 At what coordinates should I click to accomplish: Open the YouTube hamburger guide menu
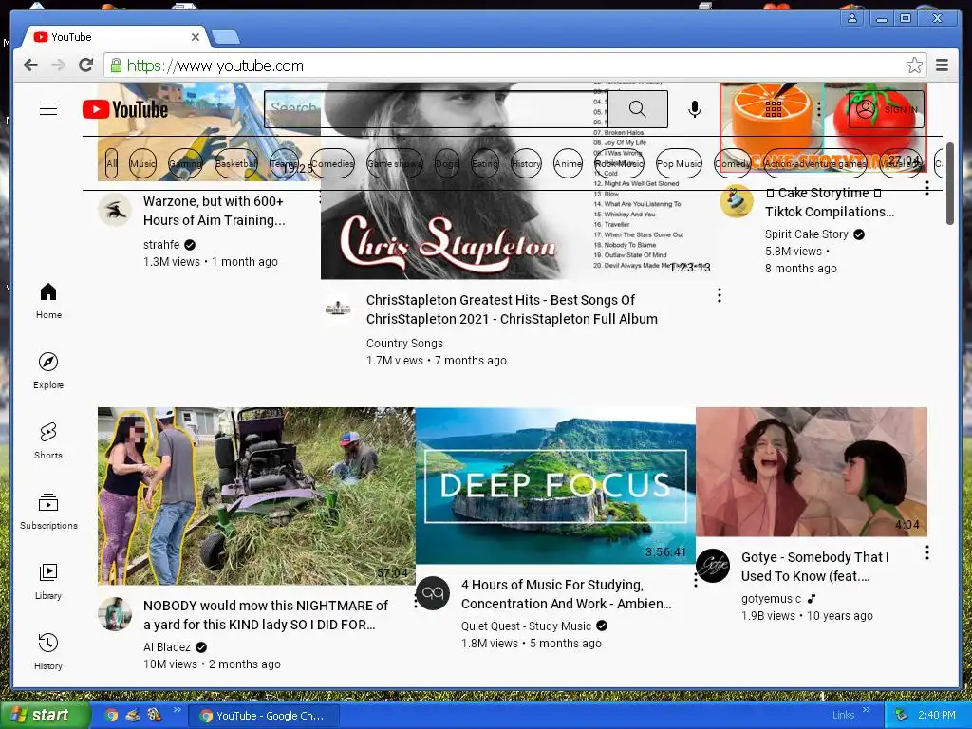tap(48, 109)
